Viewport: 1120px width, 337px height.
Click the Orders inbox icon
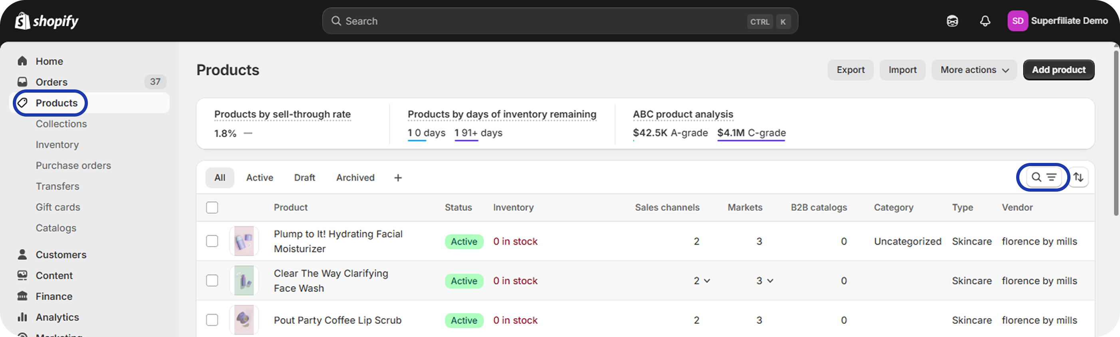(22, 82)
